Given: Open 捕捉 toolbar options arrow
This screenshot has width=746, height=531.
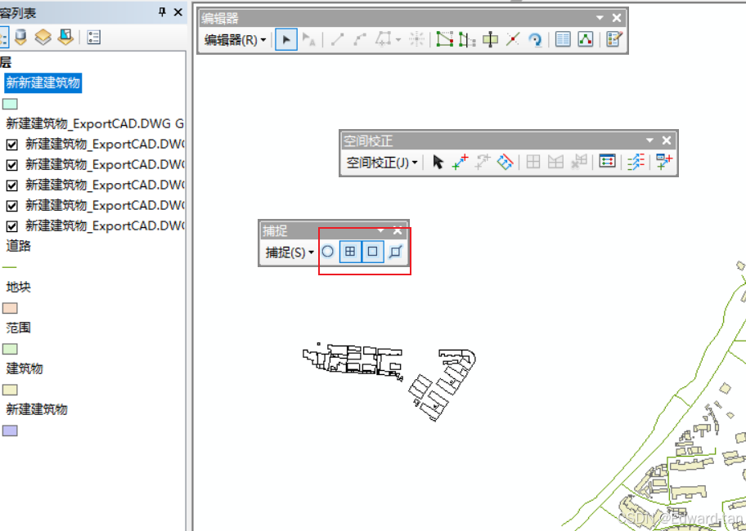Looking at the screenshot, I should 380,230.
